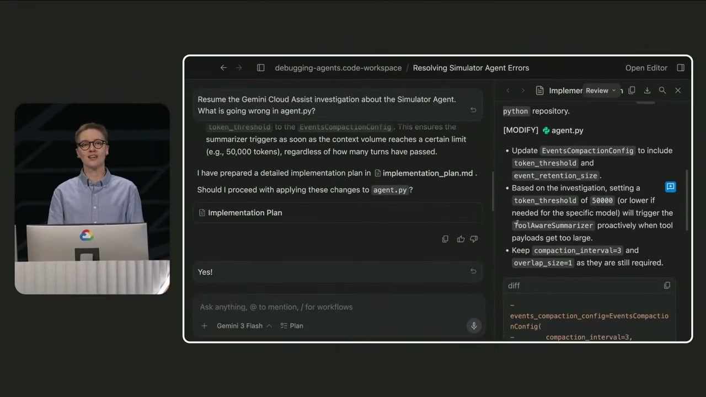The image size is (706, 397).
Task: Download the implementation plan file
Action: tap(646, 90)
